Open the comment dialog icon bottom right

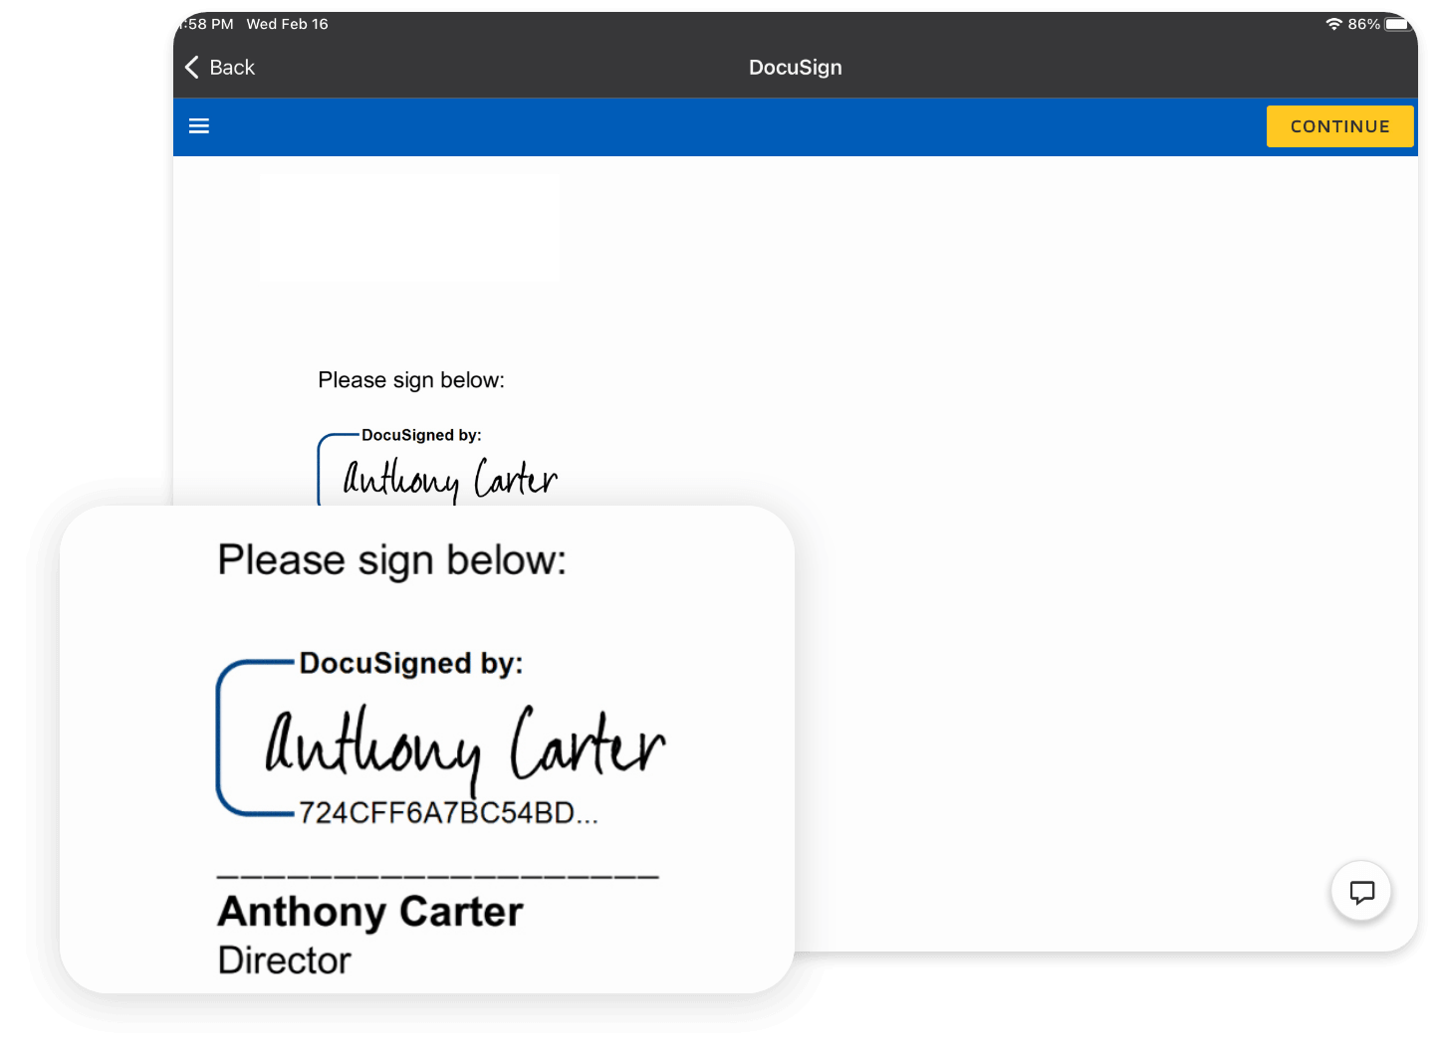[x=1361, y=891]
